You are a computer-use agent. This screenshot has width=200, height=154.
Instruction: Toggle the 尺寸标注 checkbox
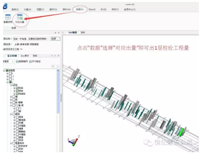[x=30, y=62]
